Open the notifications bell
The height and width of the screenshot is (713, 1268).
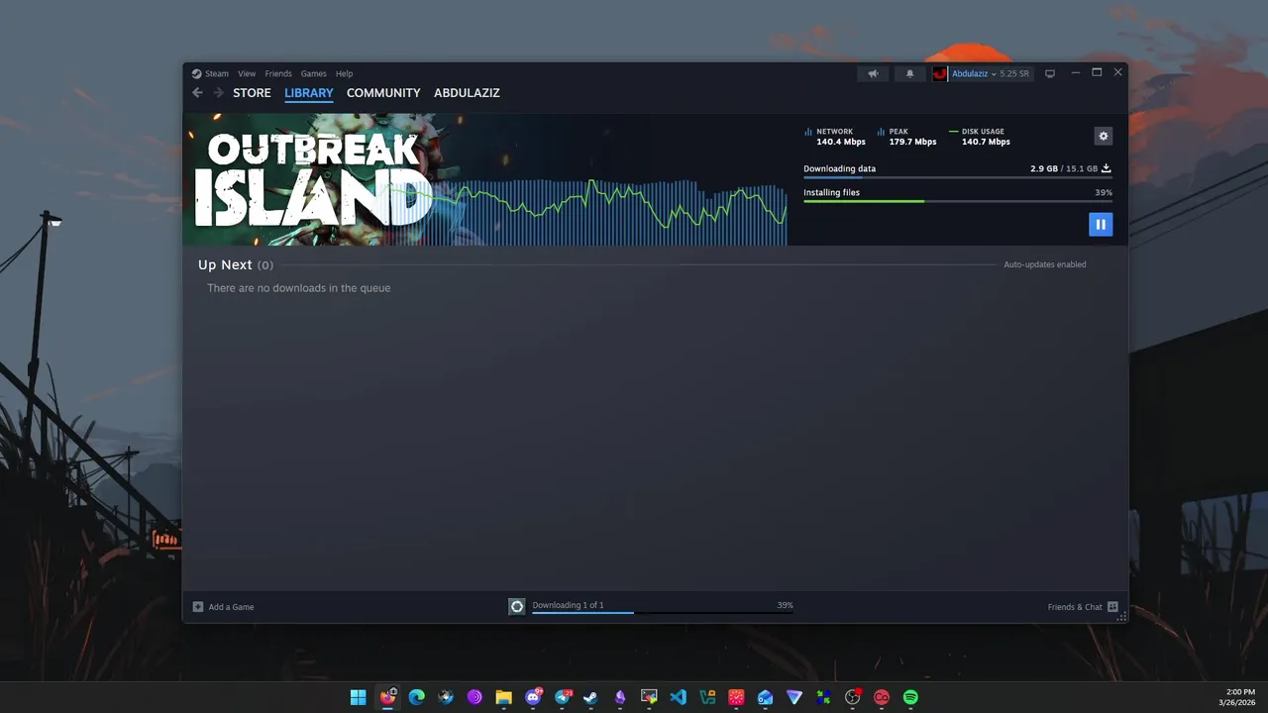(x=910, y=73)
